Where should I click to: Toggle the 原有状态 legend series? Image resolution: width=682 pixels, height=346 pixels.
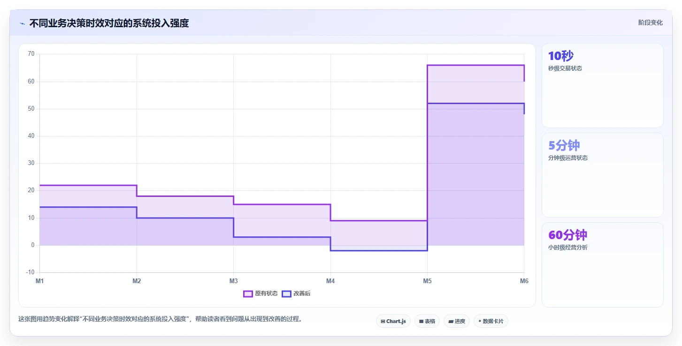tap(261, 293)
